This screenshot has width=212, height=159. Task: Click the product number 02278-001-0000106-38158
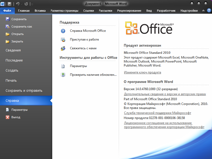167,118
